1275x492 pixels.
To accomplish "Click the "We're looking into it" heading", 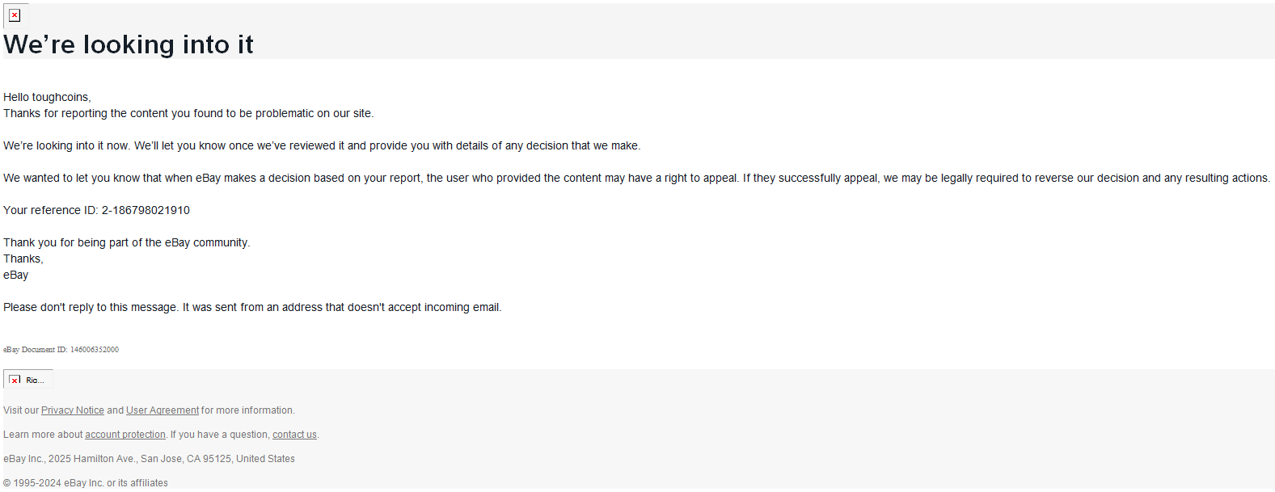I will coord(129,44).
